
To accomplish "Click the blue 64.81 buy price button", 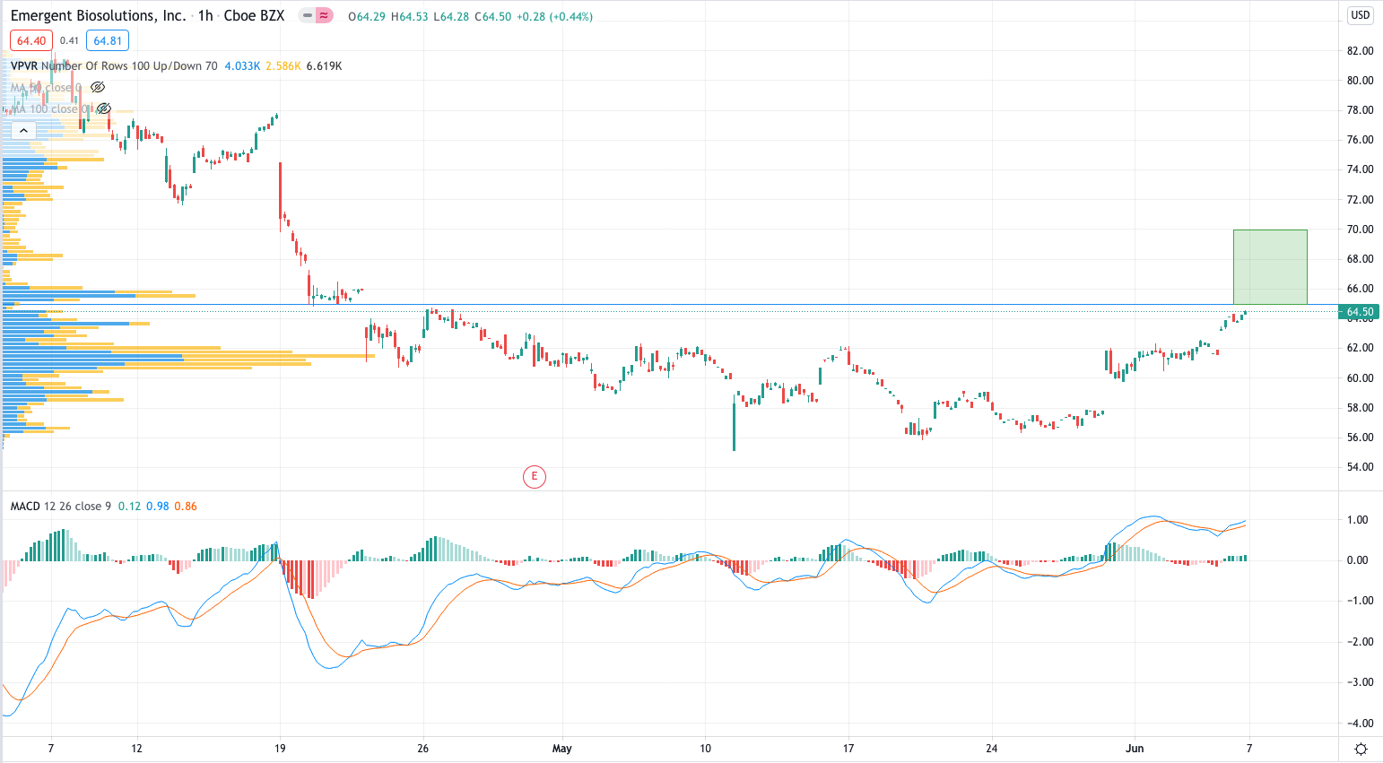I will click(x=108, y=40).
